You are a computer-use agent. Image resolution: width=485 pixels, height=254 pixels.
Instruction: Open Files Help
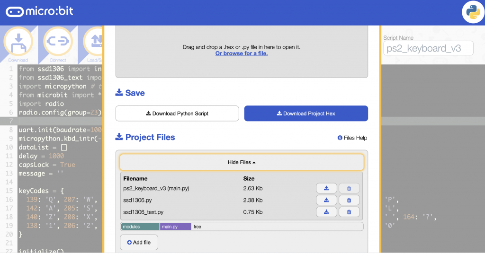pyautogui.click(x=352, y=138)
